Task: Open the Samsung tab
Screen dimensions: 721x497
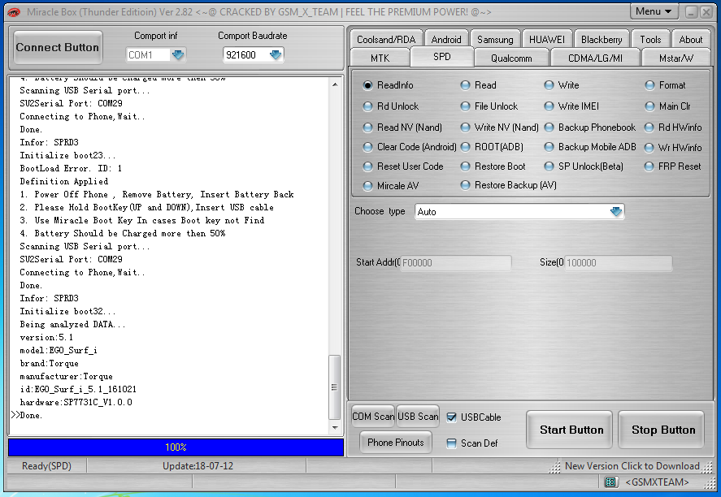Action: click(495, 40)
